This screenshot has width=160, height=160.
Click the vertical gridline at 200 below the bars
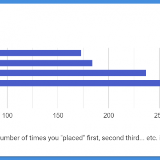[108, 97]
